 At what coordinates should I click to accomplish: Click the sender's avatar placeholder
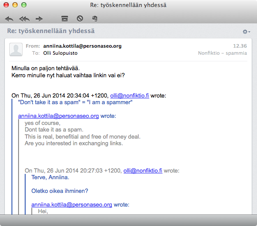(16, 49)
